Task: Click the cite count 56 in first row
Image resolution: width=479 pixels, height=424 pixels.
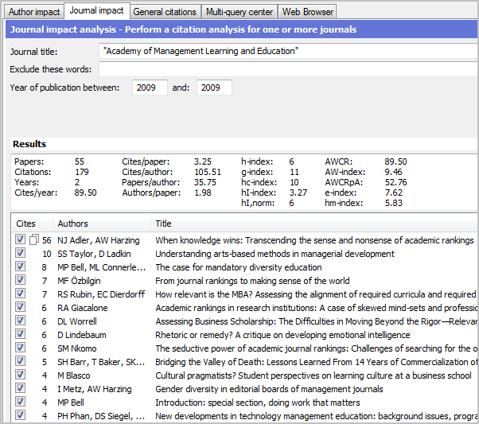Action: pos(46,240)
